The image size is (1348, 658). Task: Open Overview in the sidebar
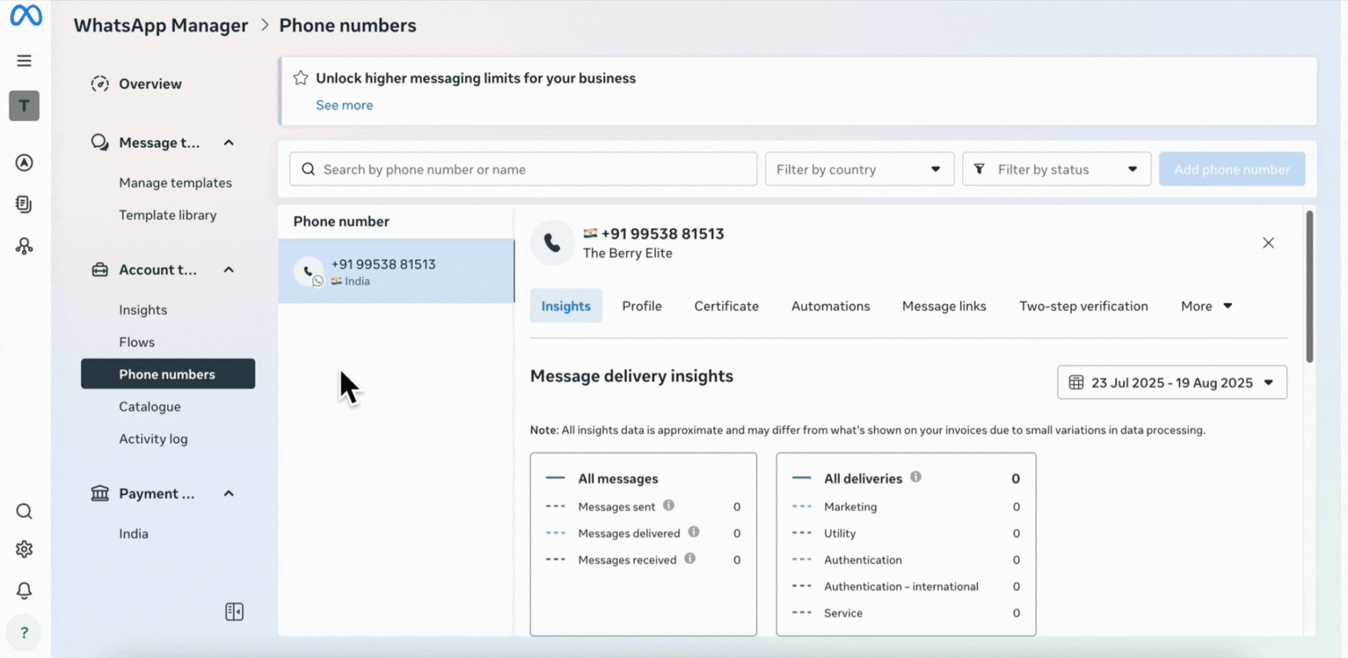click(150, 84)
